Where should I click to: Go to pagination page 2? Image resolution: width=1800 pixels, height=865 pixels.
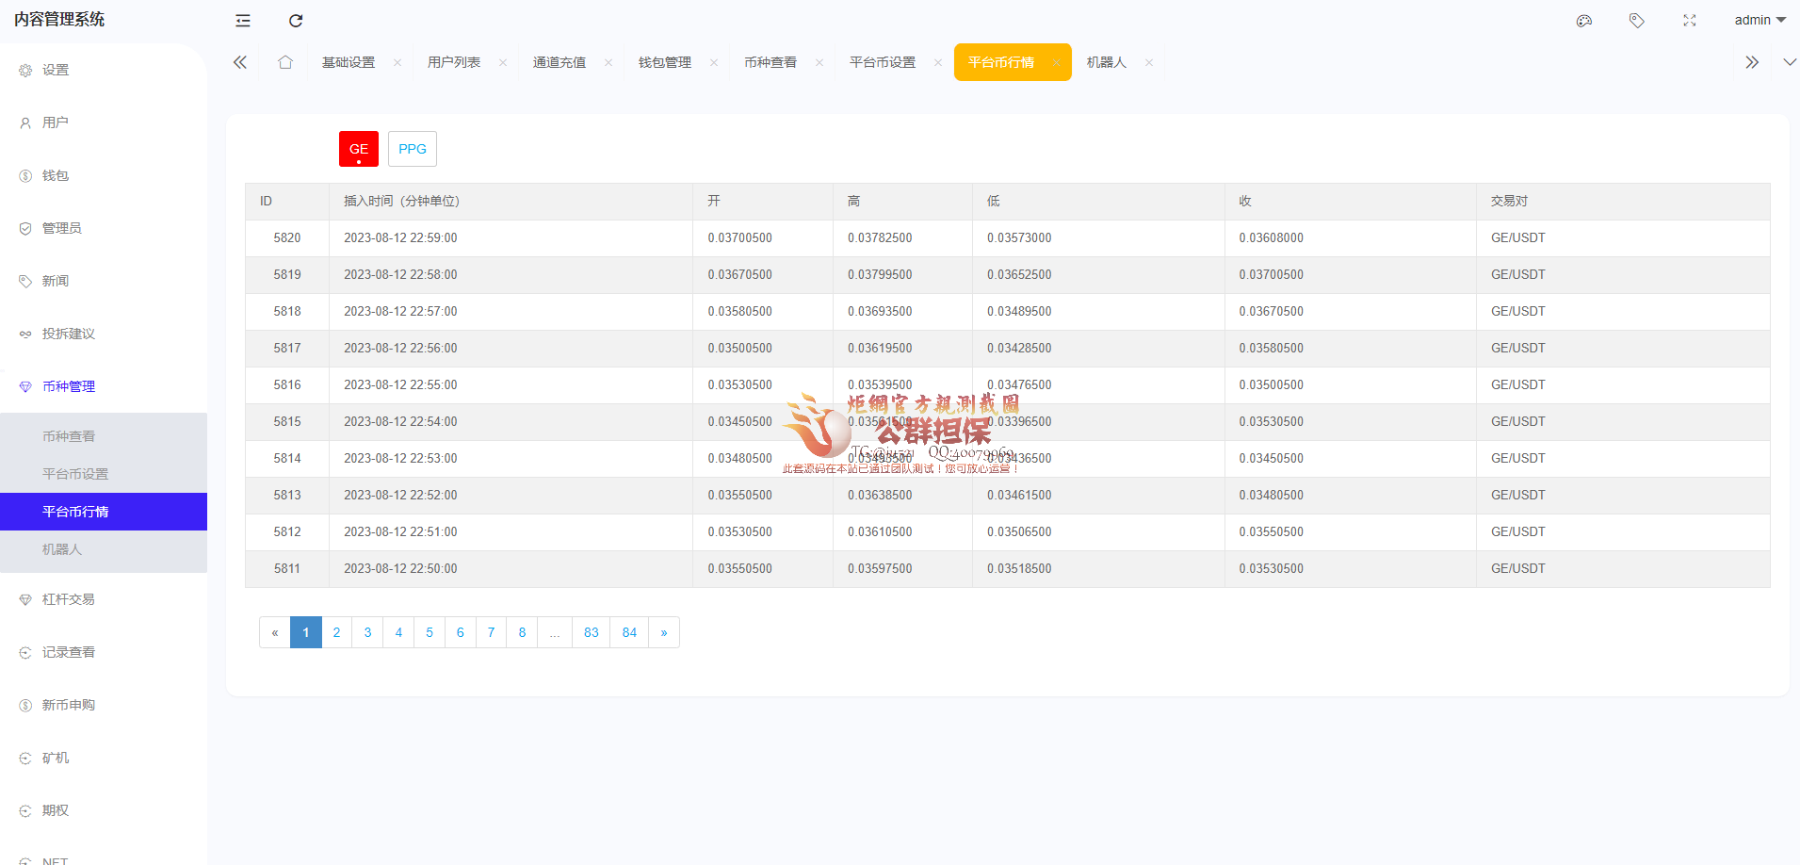pos(336,632)
